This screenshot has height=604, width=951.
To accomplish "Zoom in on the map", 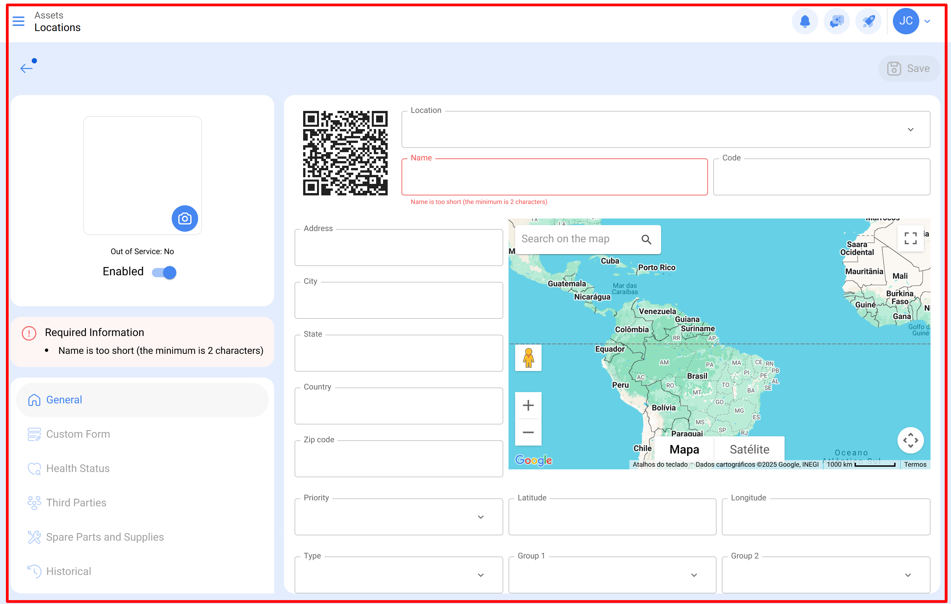I will (528, 405).
